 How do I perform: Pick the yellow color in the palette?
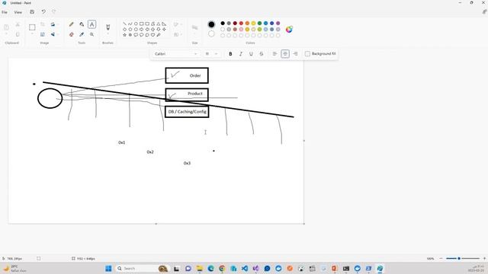click(253, 24)
